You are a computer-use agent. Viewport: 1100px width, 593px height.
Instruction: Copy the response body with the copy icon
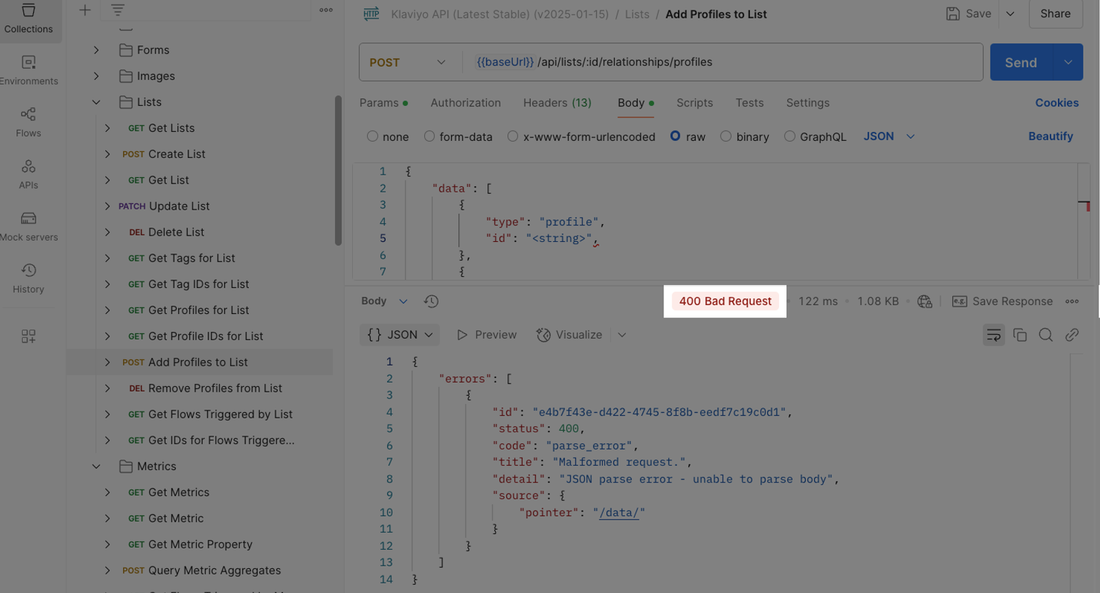pos(1020,335)
